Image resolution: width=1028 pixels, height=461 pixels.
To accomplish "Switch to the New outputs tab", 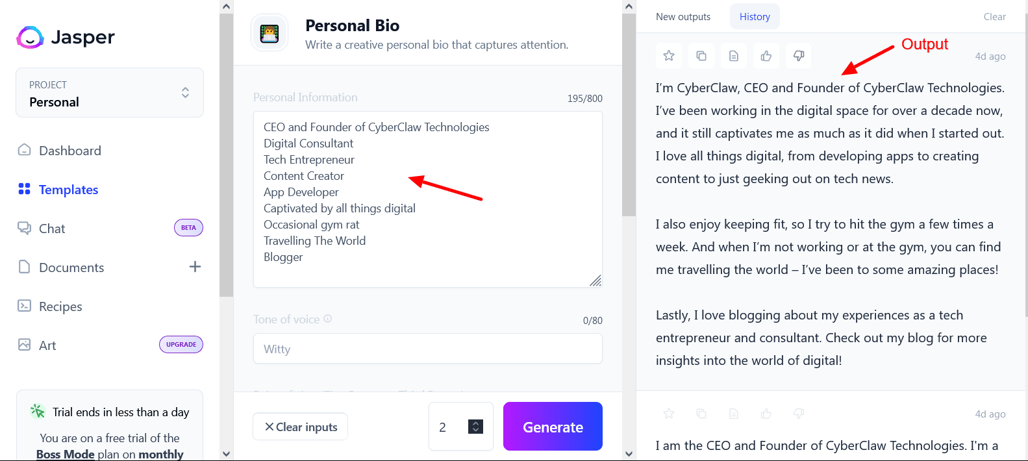I will tap(683, 17).
